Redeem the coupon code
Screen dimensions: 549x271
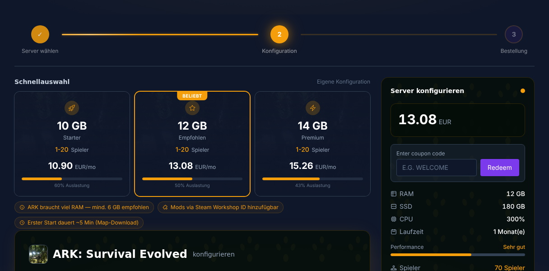(x=500, y=168)
